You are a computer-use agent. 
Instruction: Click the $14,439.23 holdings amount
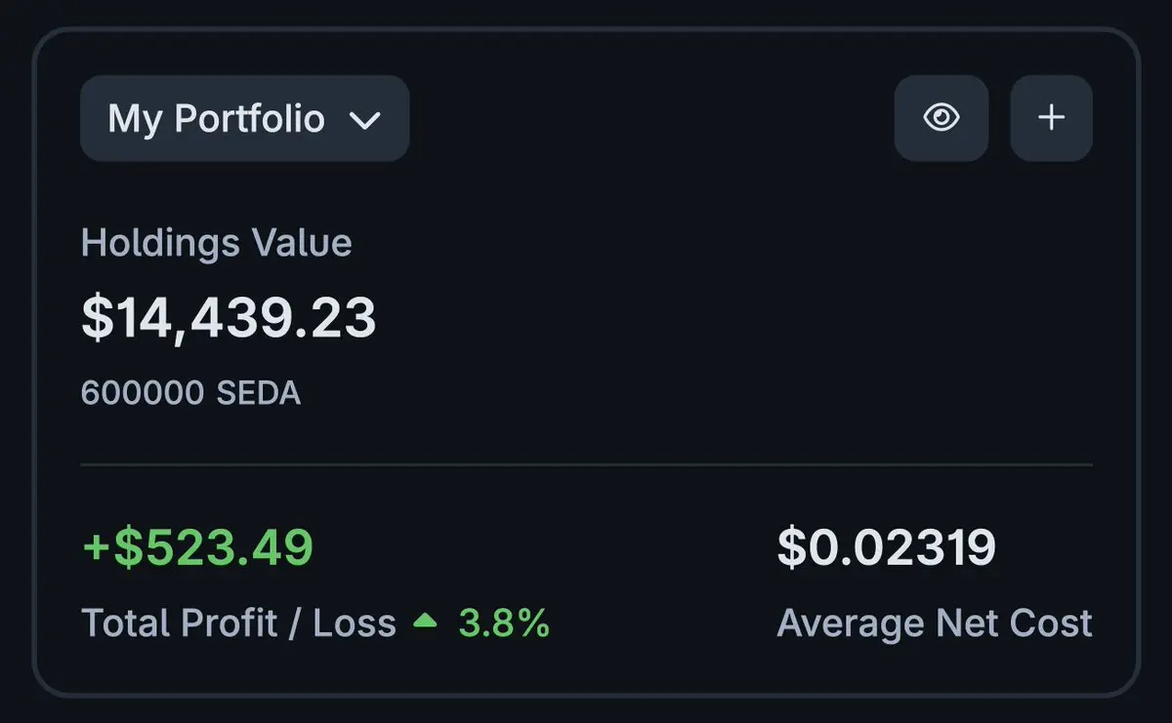pyautogui.click(x=229, y=318)
